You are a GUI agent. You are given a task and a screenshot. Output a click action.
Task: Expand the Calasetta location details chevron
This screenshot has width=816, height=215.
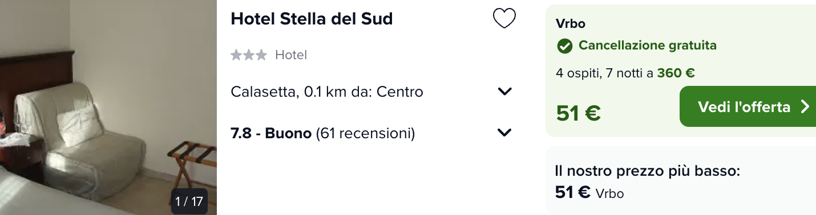point(504,92)
